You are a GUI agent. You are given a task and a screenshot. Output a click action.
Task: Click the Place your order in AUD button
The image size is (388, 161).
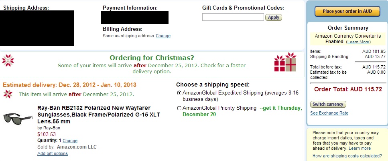[347, 11]
